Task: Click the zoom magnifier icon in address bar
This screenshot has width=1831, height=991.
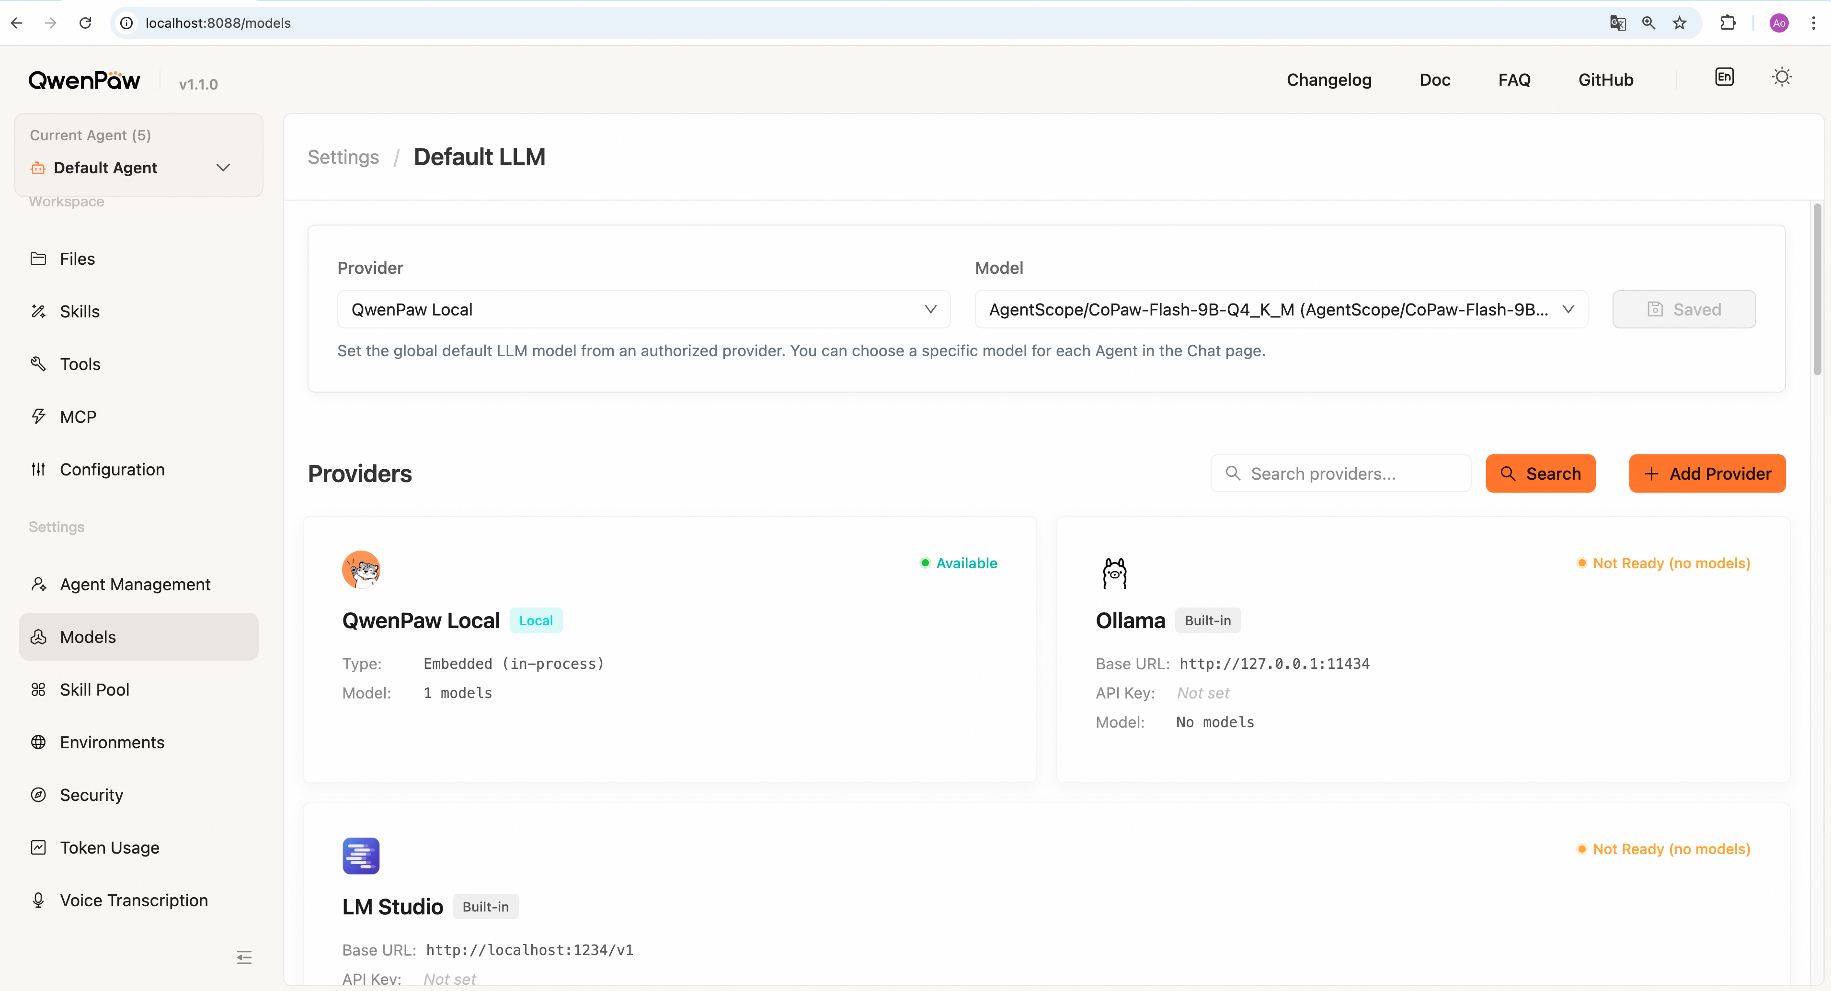Action: pyautogui.click(x=1649, y=23)
